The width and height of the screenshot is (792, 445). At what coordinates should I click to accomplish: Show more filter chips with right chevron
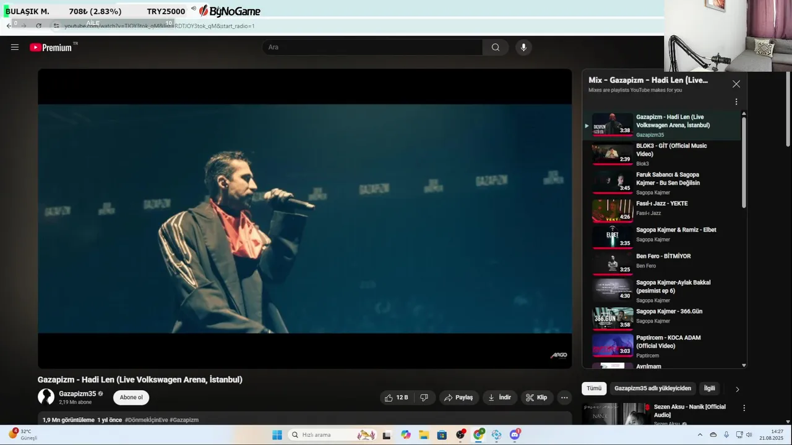[x=737, y=389]
